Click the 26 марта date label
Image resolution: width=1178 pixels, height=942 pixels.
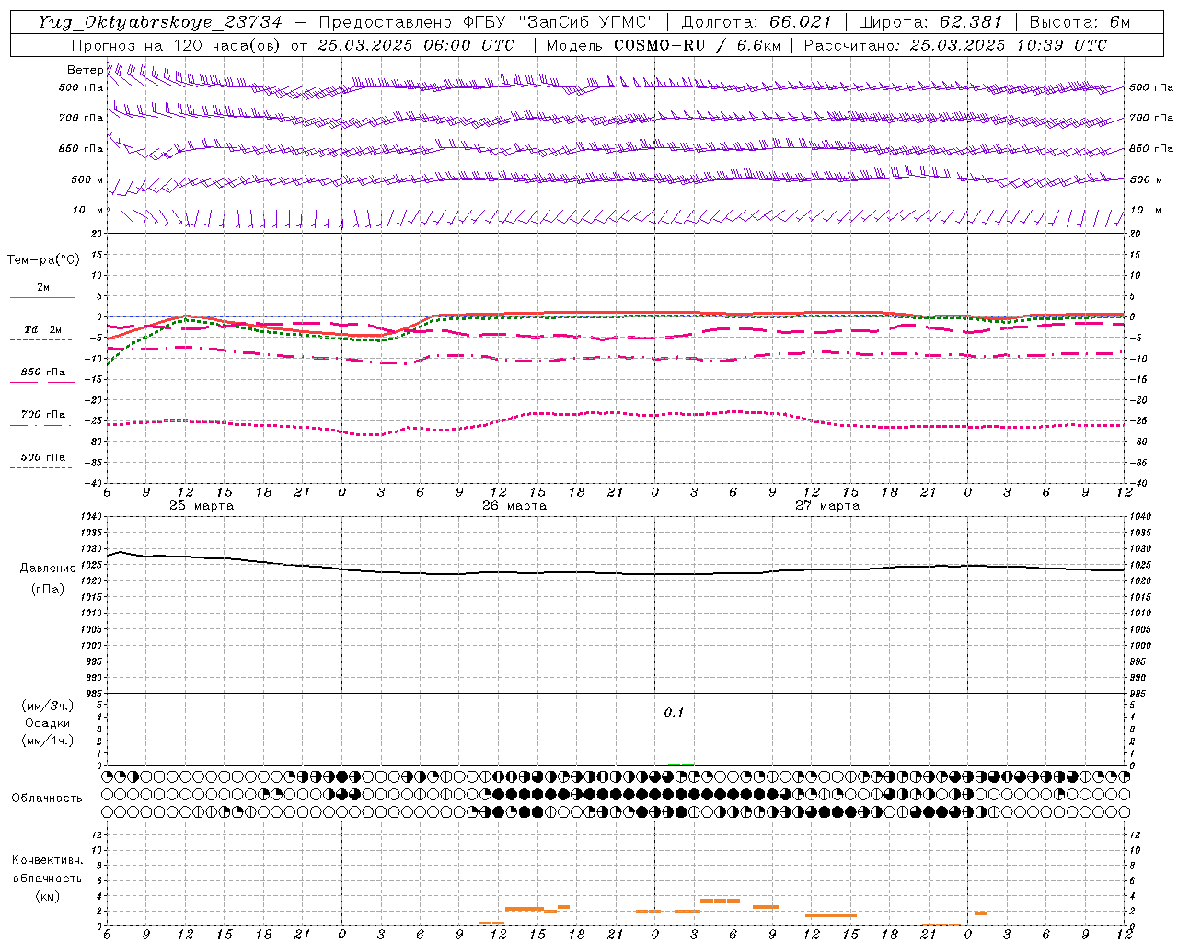pyautogui.click(x=514, y=506)
